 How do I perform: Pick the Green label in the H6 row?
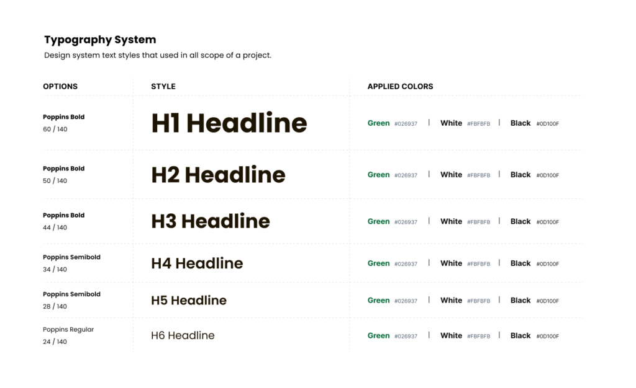tap(378, 335)
